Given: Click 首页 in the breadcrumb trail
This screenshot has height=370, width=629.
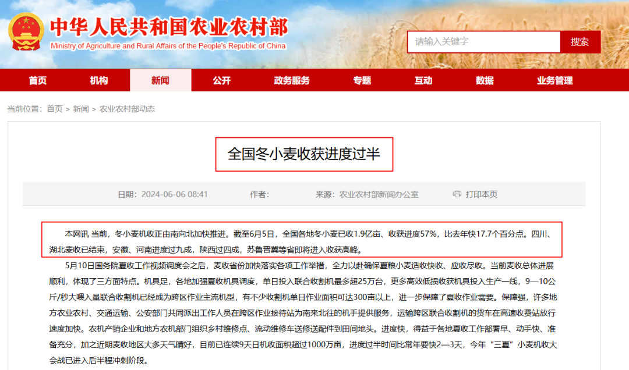Looking at the screenshot, I should 56,109.
